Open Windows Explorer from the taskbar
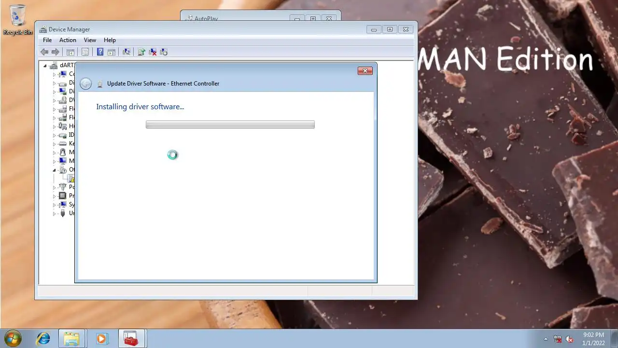This screenshot has height=348, width=618. pos(71,339)
